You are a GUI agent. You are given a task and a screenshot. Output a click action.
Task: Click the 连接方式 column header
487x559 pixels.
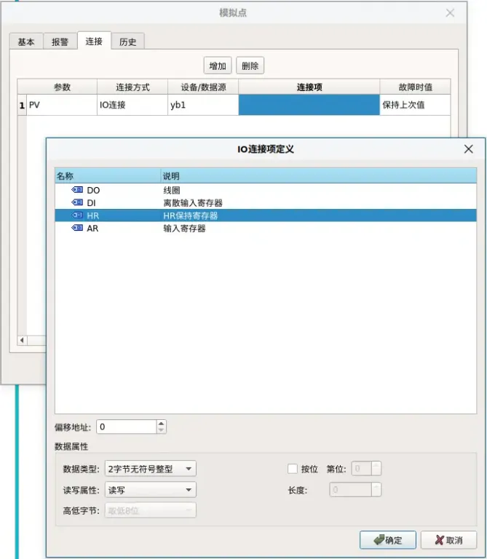tap(132, 87)
